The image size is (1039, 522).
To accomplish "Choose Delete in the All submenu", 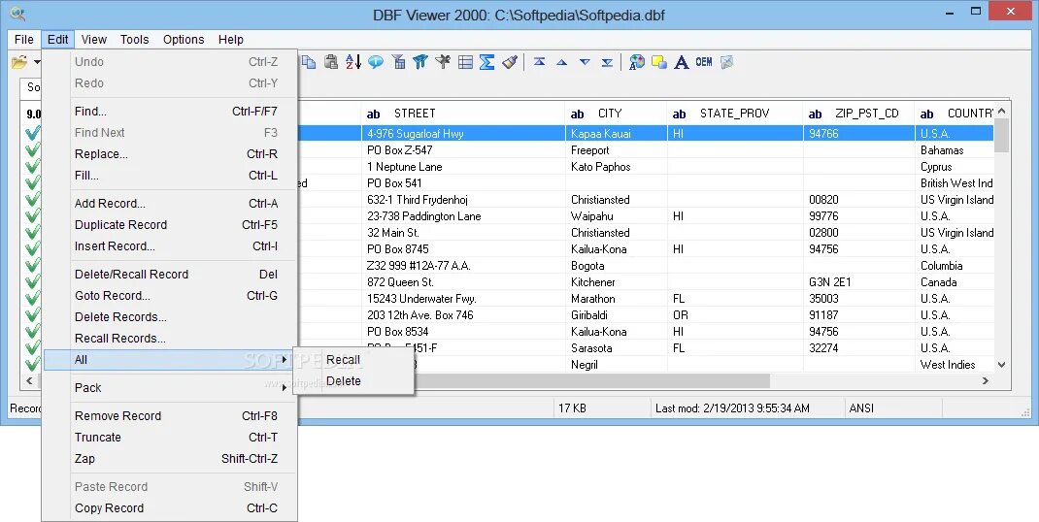I will pyautogui.click(x=353, y=381).
